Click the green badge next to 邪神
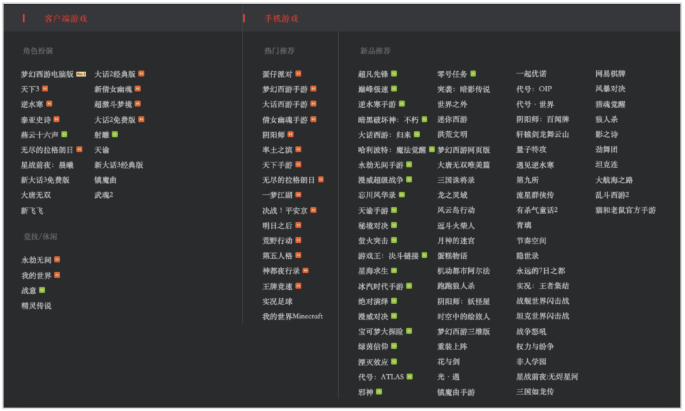 pyautogui.click(x=379, y=392)
